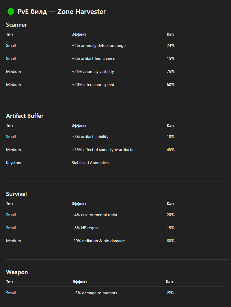Viewport: 231px width, 307px height.
Task: Select the +4% environmental resist effect
Action: point(94,215)
